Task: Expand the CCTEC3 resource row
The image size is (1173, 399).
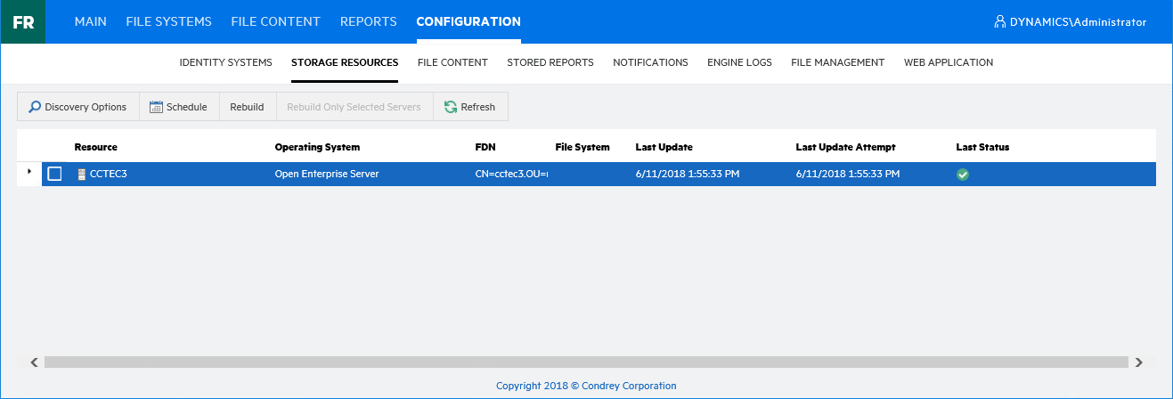Action: [x=29, y=171]
